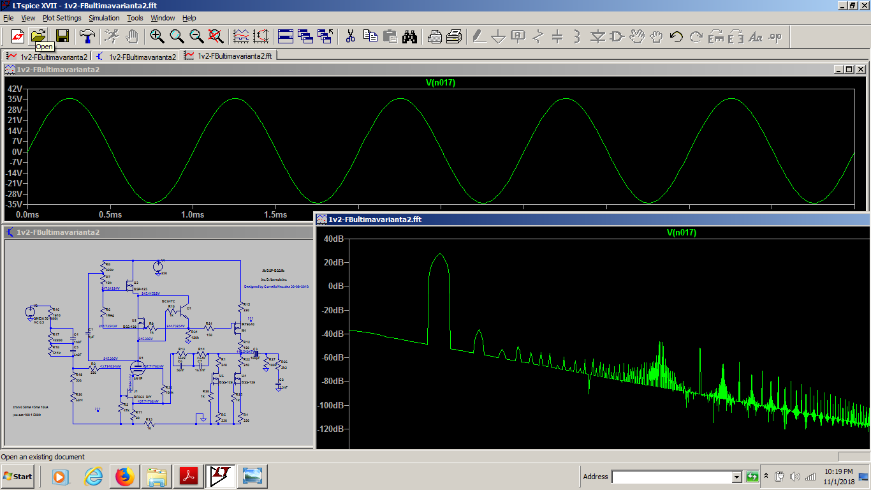Paste using the clipboard icon
The width and height of the screenshot is (871, 490).
(x=390, y=36)
